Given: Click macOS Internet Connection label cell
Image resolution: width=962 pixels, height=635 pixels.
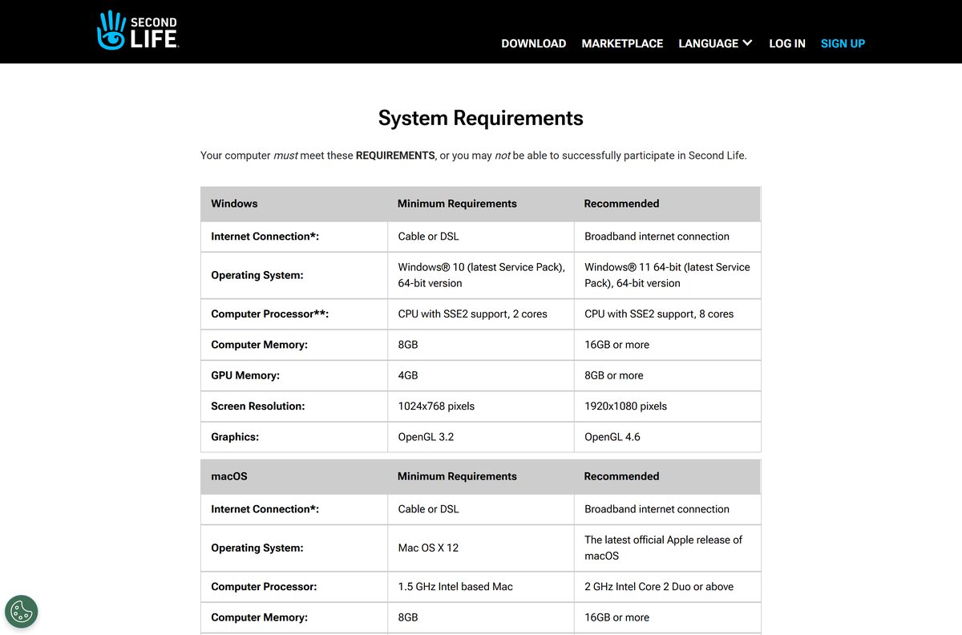Looking at the screenshot, I should tap(294, 509).
